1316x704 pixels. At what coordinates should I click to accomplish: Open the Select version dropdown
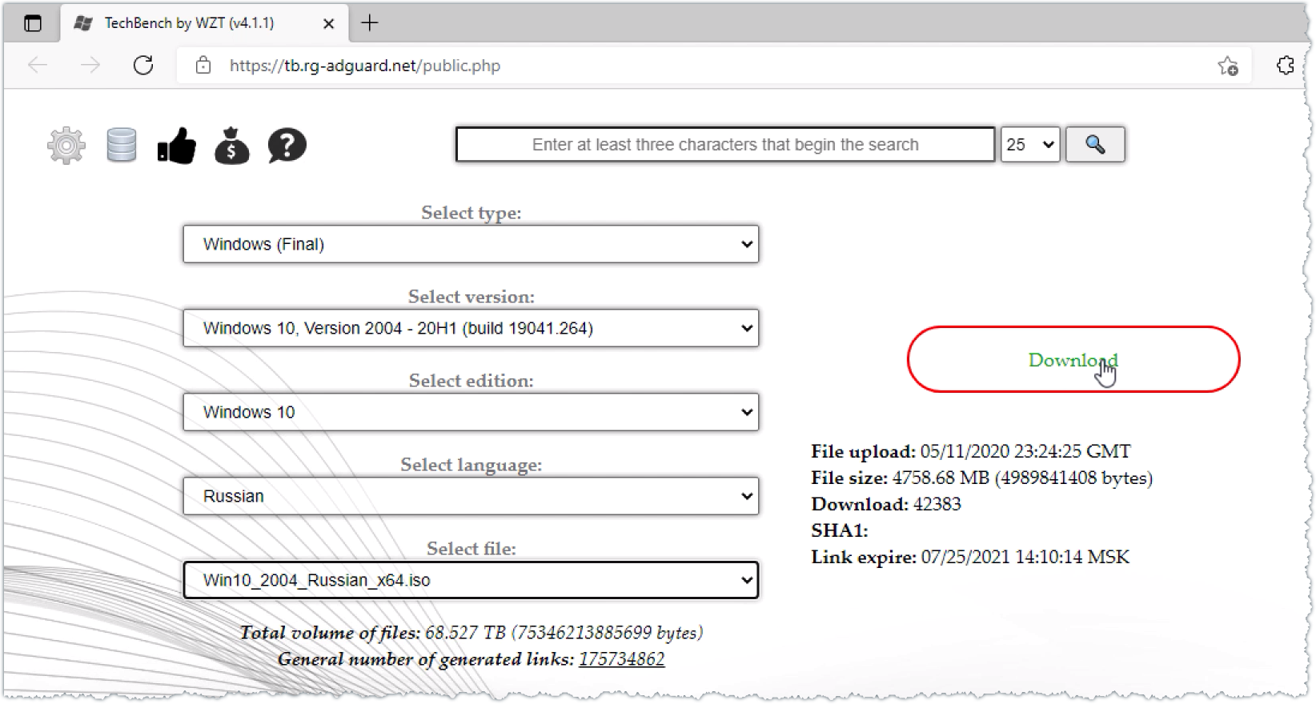(471, 328)
